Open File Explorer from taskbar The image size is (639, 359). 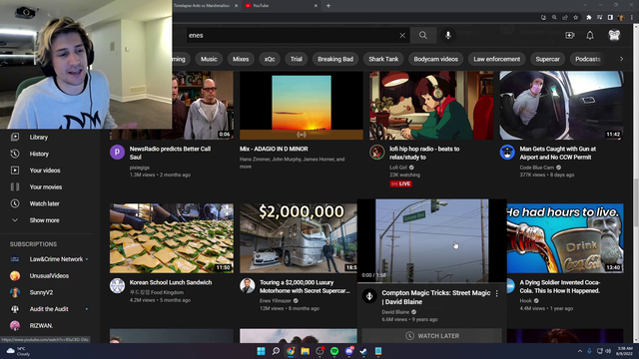(x=305, y=351)
